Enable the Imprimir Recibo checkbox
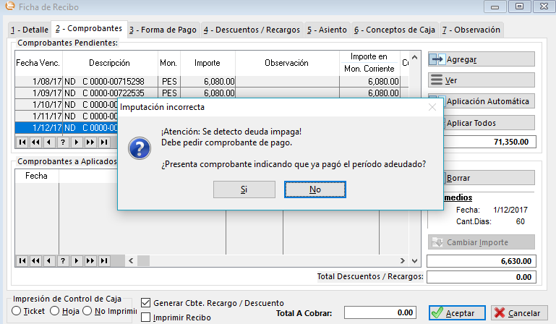 pos(146,317)
